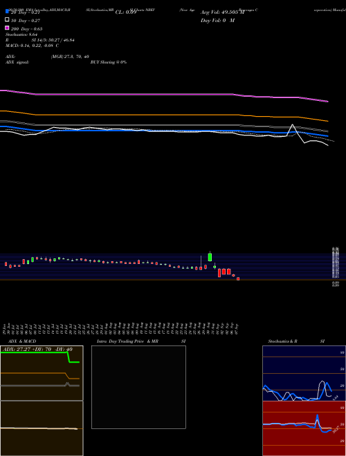Screen dimensions: 346x456
Task: Click the 'ADX & MACD' panel title
Action: point(22,341)
